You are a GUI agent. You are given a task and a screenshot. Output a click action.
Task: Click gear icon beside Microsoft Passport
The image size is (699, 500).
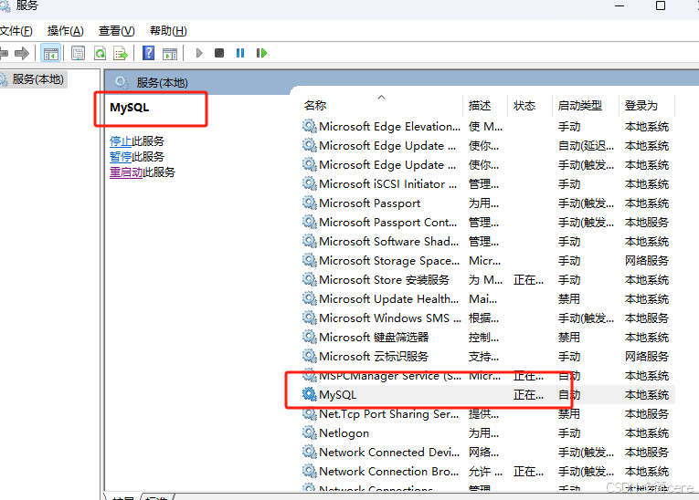pyautogui.click(x=310, y=203)
